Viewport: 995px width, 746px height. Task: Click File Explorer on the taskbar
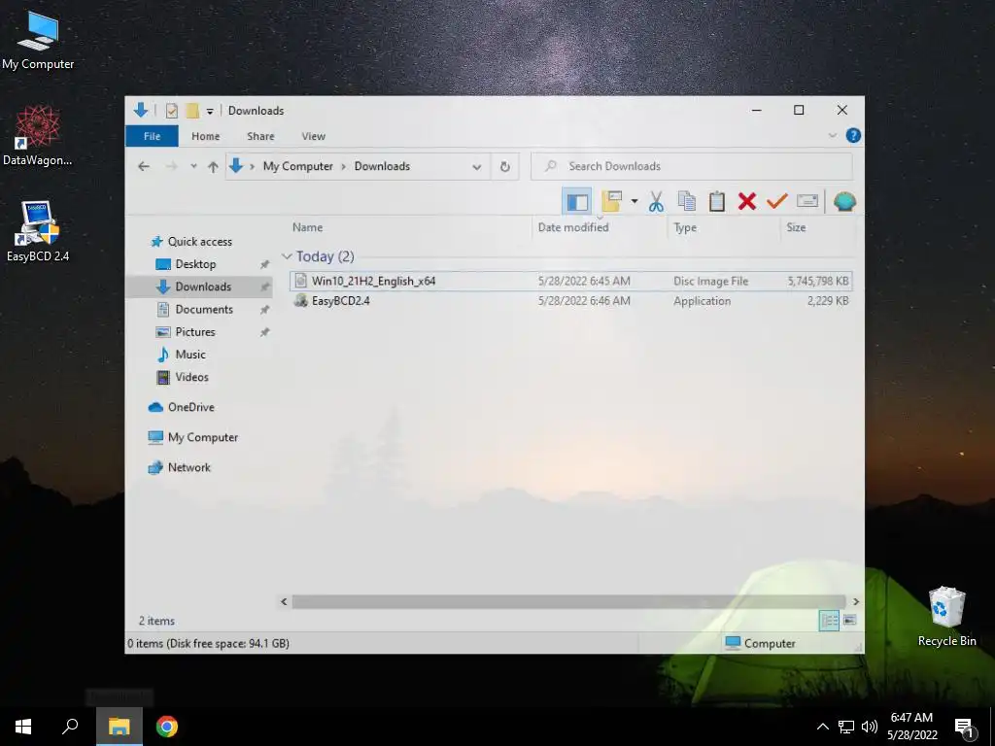click(x=119, y=727)
